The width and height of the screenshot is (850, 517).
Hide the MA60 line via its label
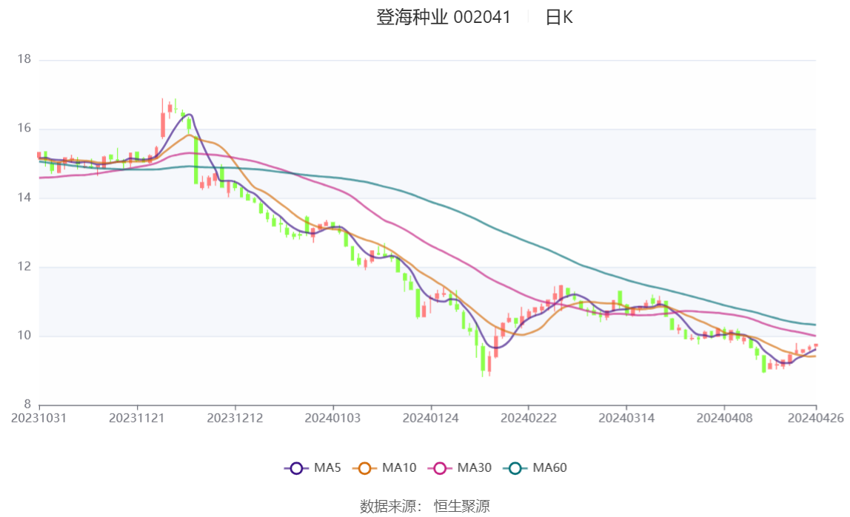[549, 467]
